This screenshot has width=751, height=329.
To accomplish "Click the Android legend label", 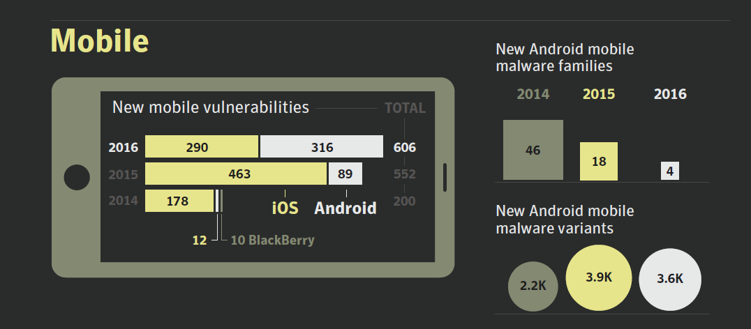I will [345, 208].
